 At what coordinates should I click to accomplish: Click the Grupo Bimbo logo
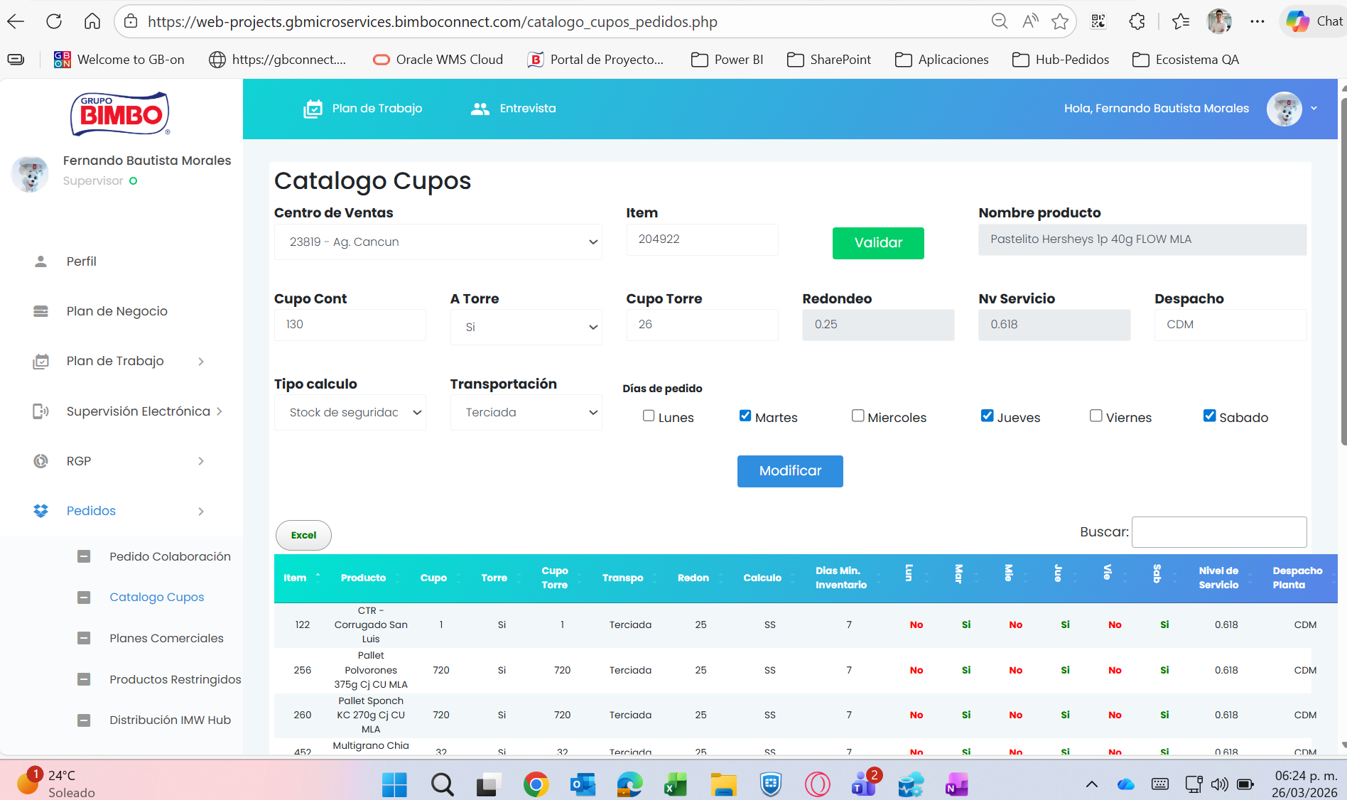(120, 114)
